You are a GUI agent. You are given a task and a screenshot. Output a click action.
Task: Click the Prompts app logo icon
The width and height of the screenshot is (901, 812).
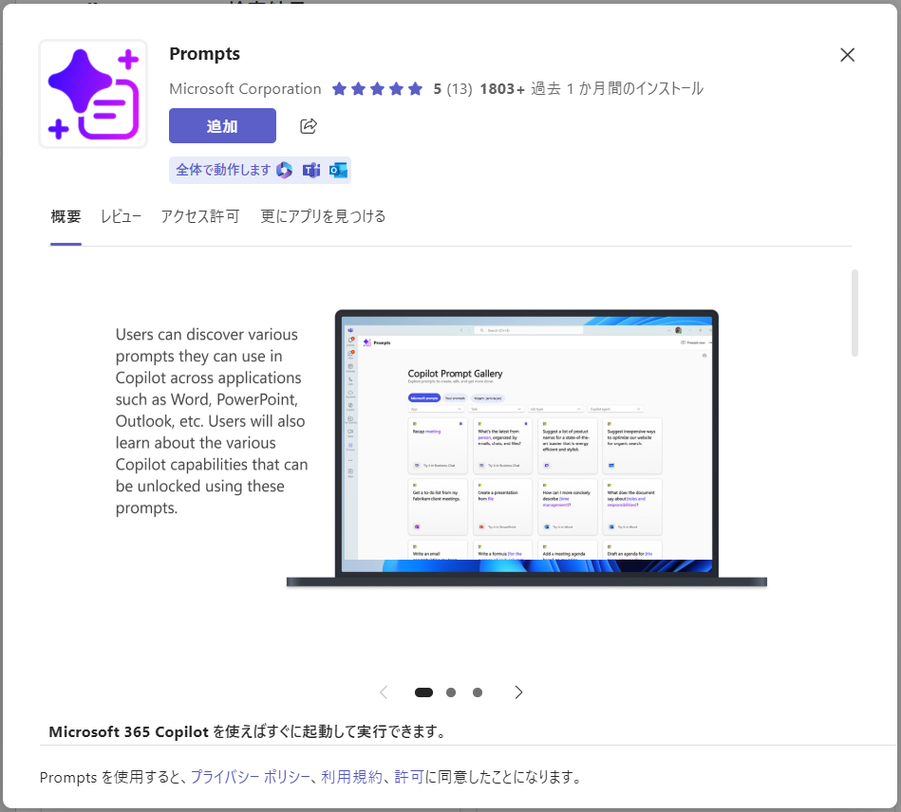coord(93,94)
